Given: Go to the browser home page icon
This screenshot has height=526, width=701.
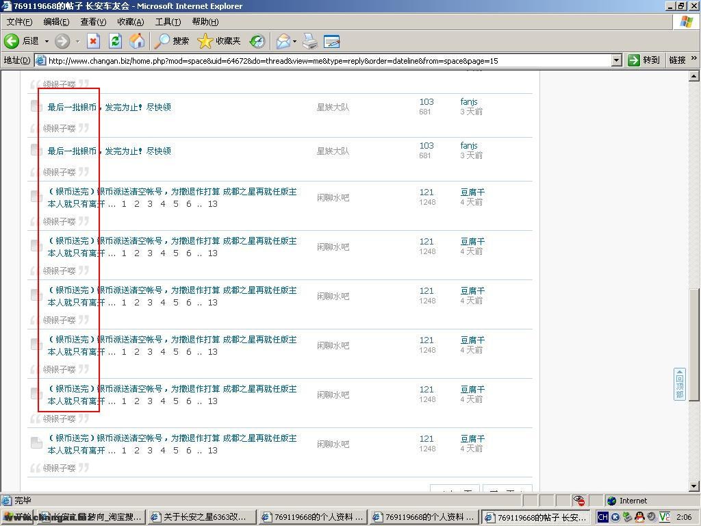Looking at the screenshot, I should coord(137,41).
